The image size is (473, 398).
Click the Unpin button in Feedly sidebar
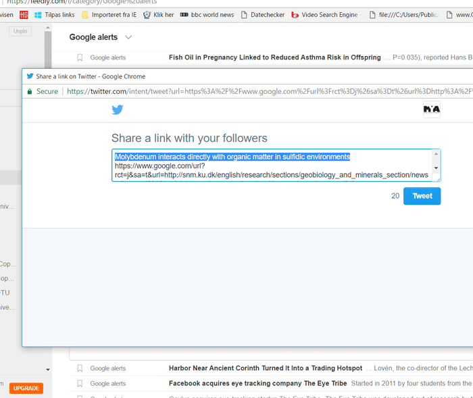[20, 31]
